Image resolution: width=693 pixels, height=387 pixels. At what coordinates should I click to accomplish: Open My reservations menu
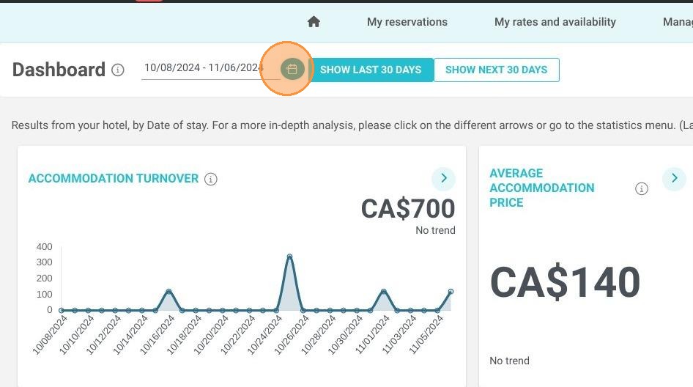tap(407, 22)
